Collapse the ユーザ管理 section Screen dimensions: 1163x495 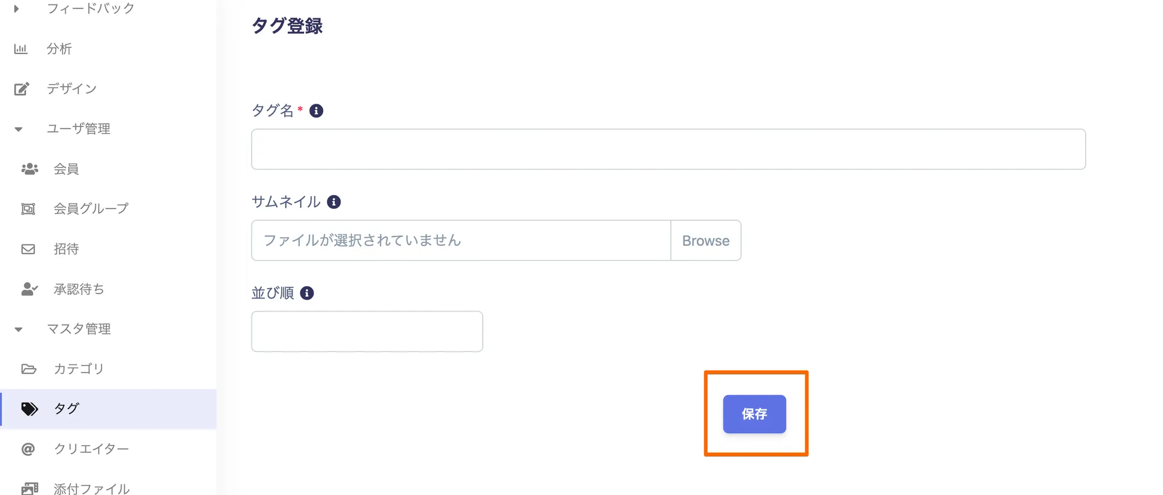pos(19,129)
